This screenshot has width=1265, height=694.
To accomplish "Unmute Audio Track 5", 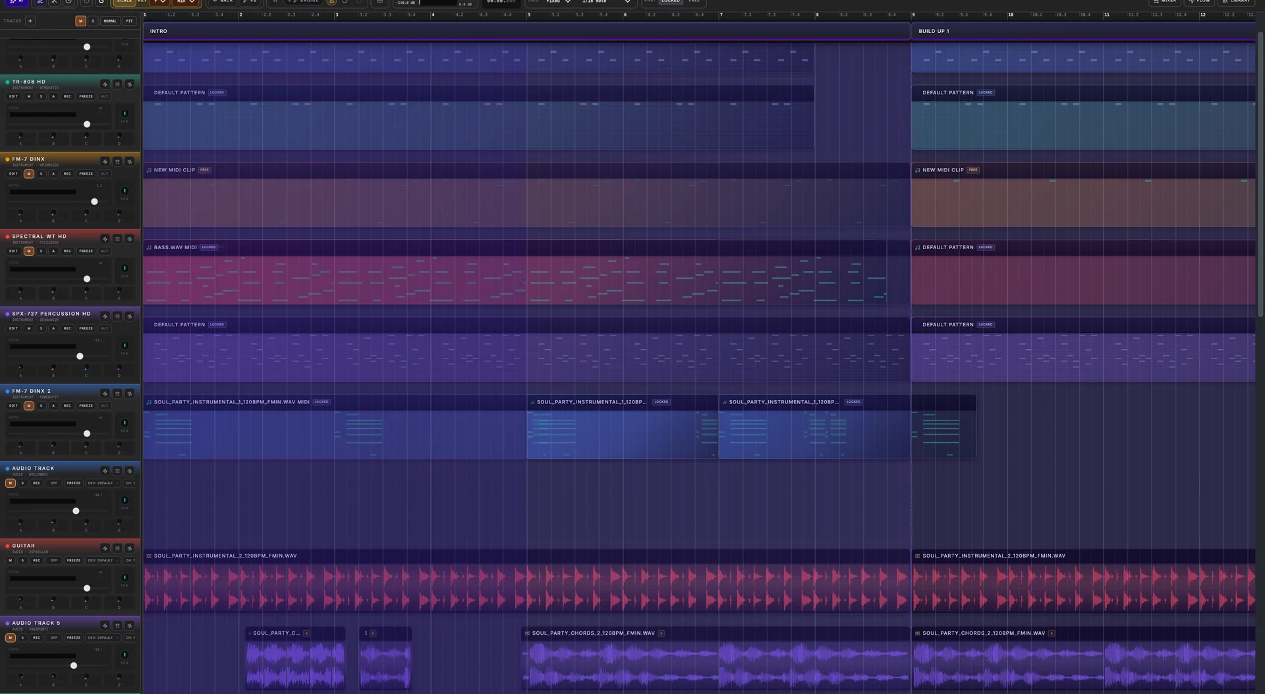I will coord(10,637).
